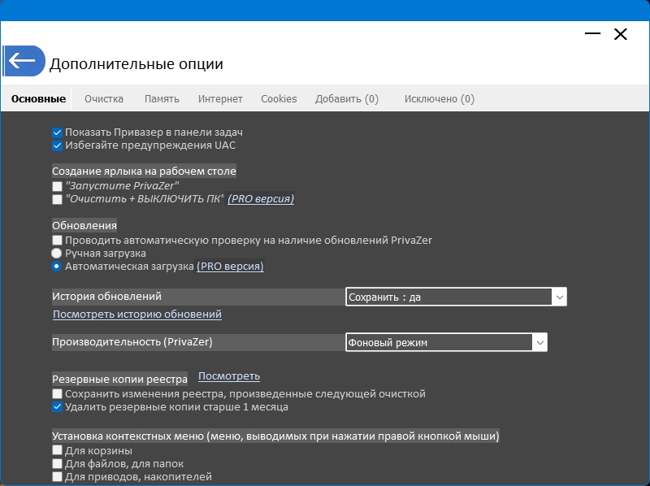Open Посмотреть историю обновлений link

[x=137, y=315]
